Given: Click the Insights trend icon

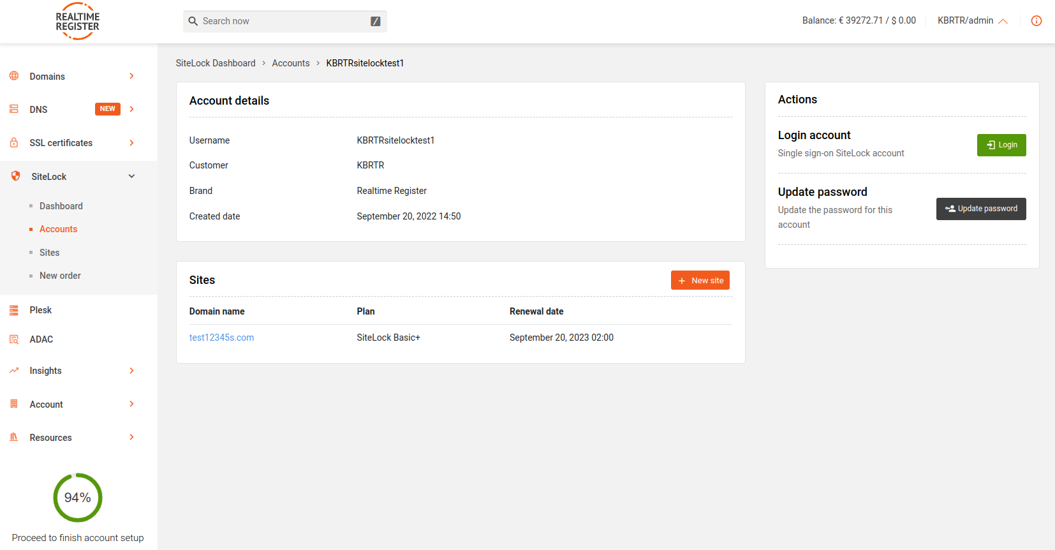Looking at the screenshot, I should 14,370.
